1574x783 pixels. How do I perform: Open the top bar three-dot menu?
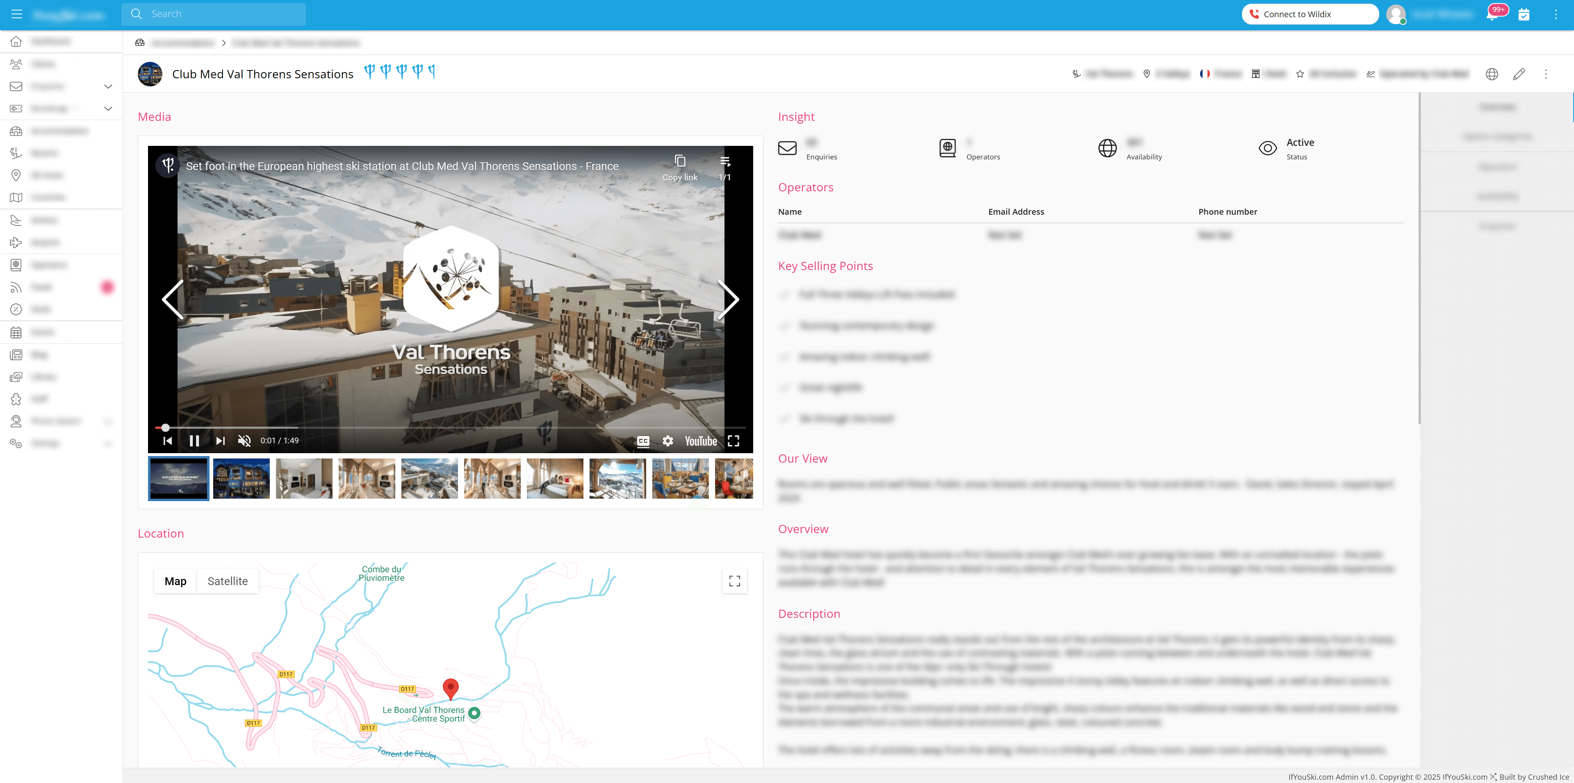tap(1556, 14)
